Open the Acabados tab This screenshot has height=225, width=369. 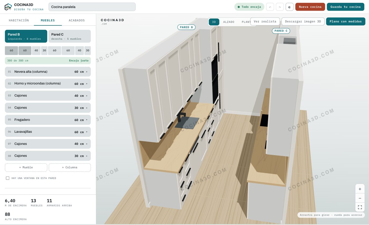tap(77, 20)
